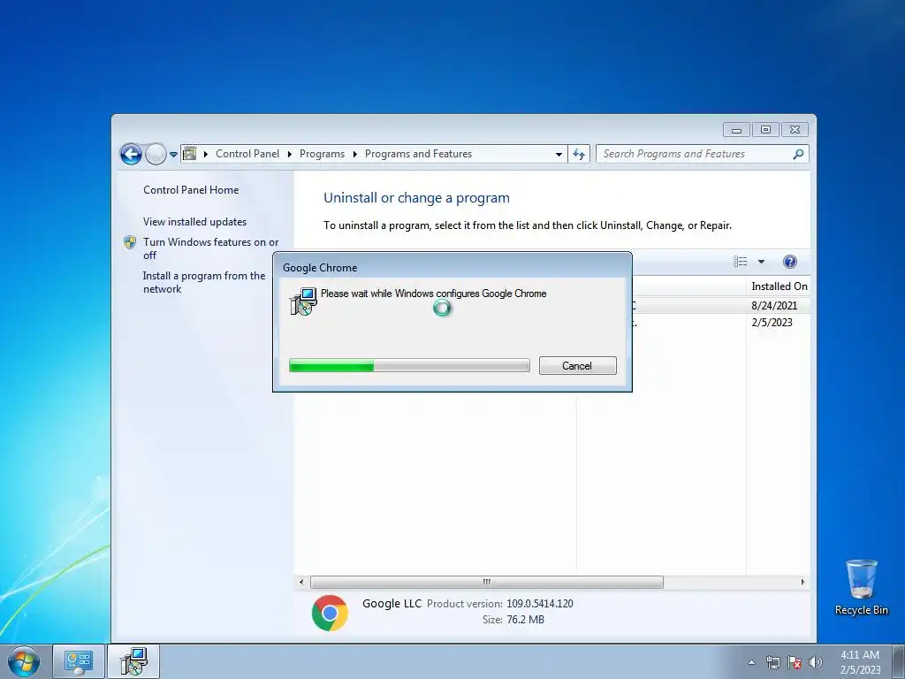Click the volume speaker tray icon

click(x=815, y=662)
